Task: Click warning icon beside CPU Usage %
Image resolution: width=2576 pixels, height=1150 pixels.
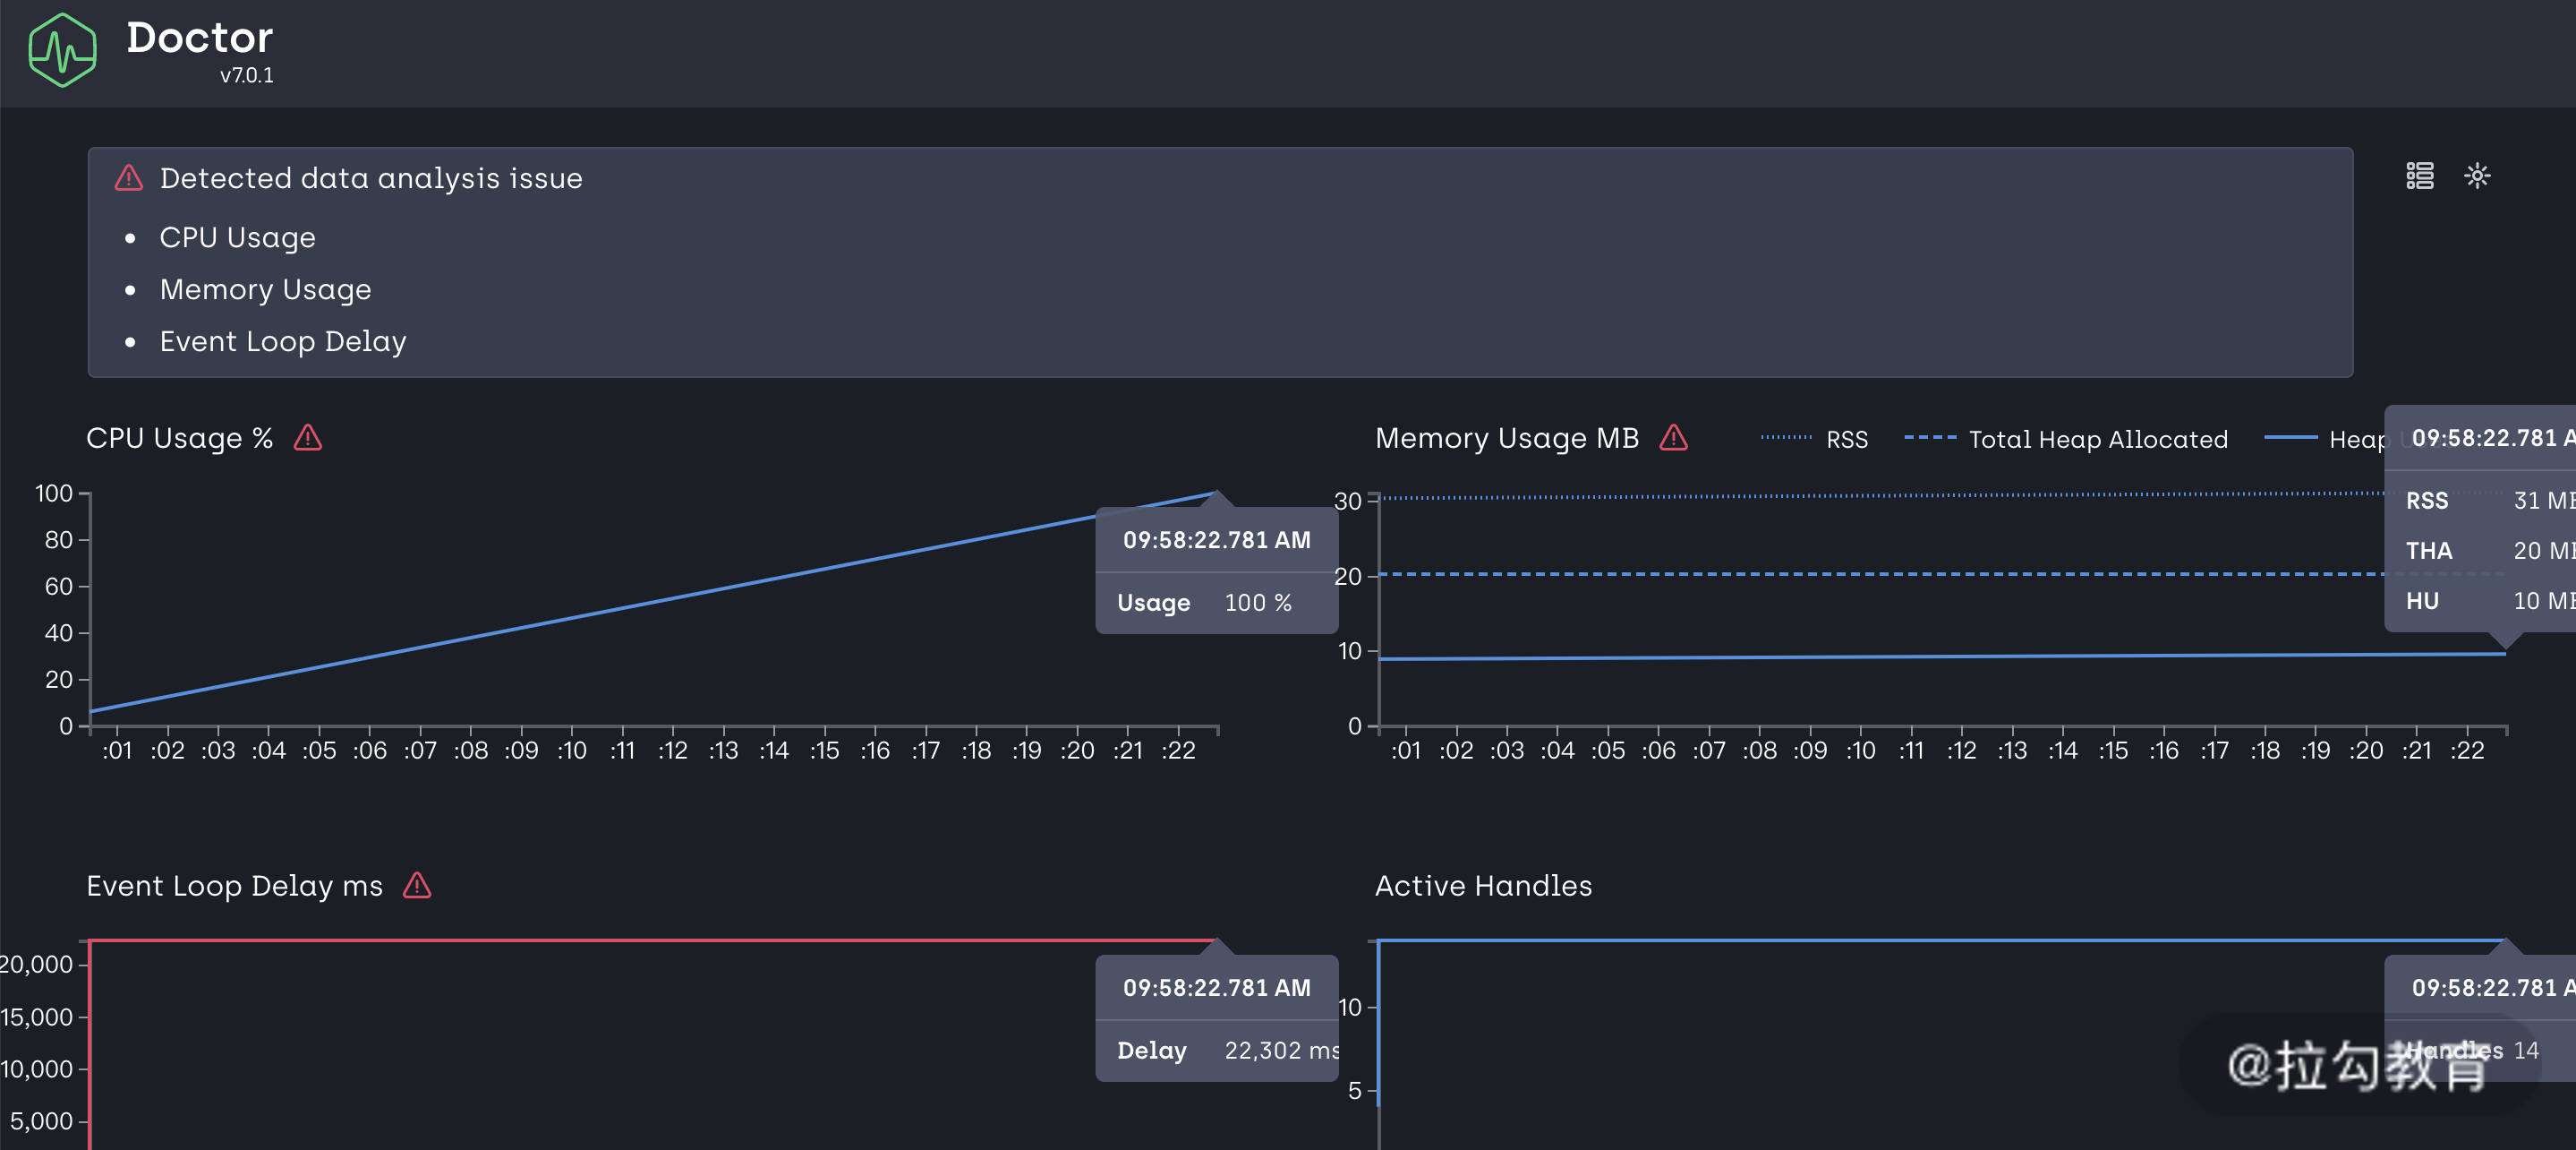Action: pyautogui.click(x=308, y=437)
